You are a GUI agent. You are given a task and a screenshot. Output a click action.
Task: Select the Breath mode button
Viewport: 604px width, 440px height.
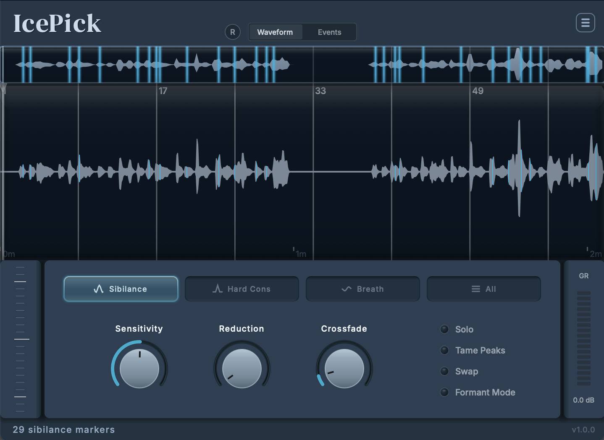[363, 289]
